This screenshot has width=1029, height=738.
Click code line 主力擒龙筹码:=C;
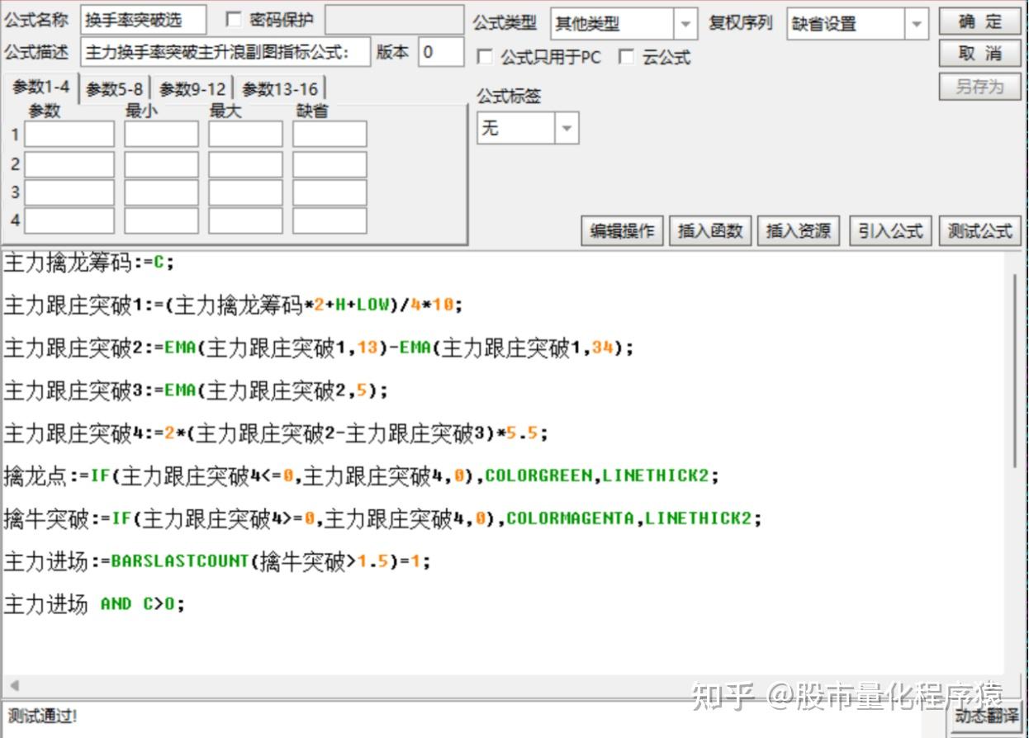click(x=89, y=263)
